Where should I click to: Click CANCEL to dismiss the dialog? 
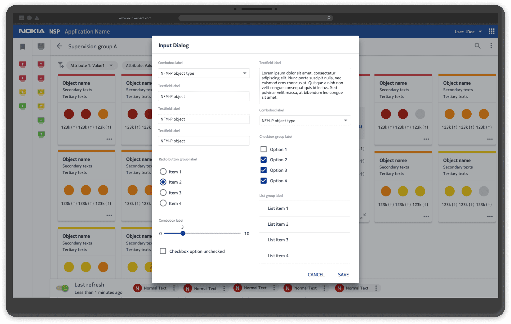[316, 274]
